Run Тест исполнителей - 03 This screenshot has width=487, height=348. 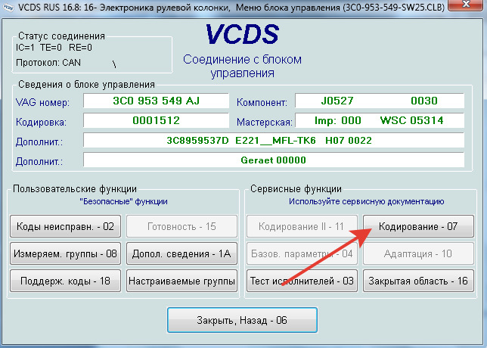[302, 281]
